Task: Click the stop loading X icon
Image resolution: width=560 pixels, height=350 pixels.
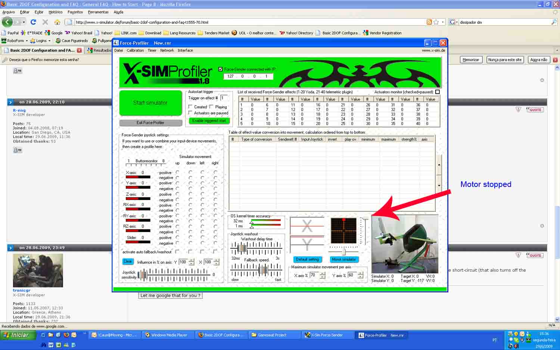Action: (x=45, y=22)
